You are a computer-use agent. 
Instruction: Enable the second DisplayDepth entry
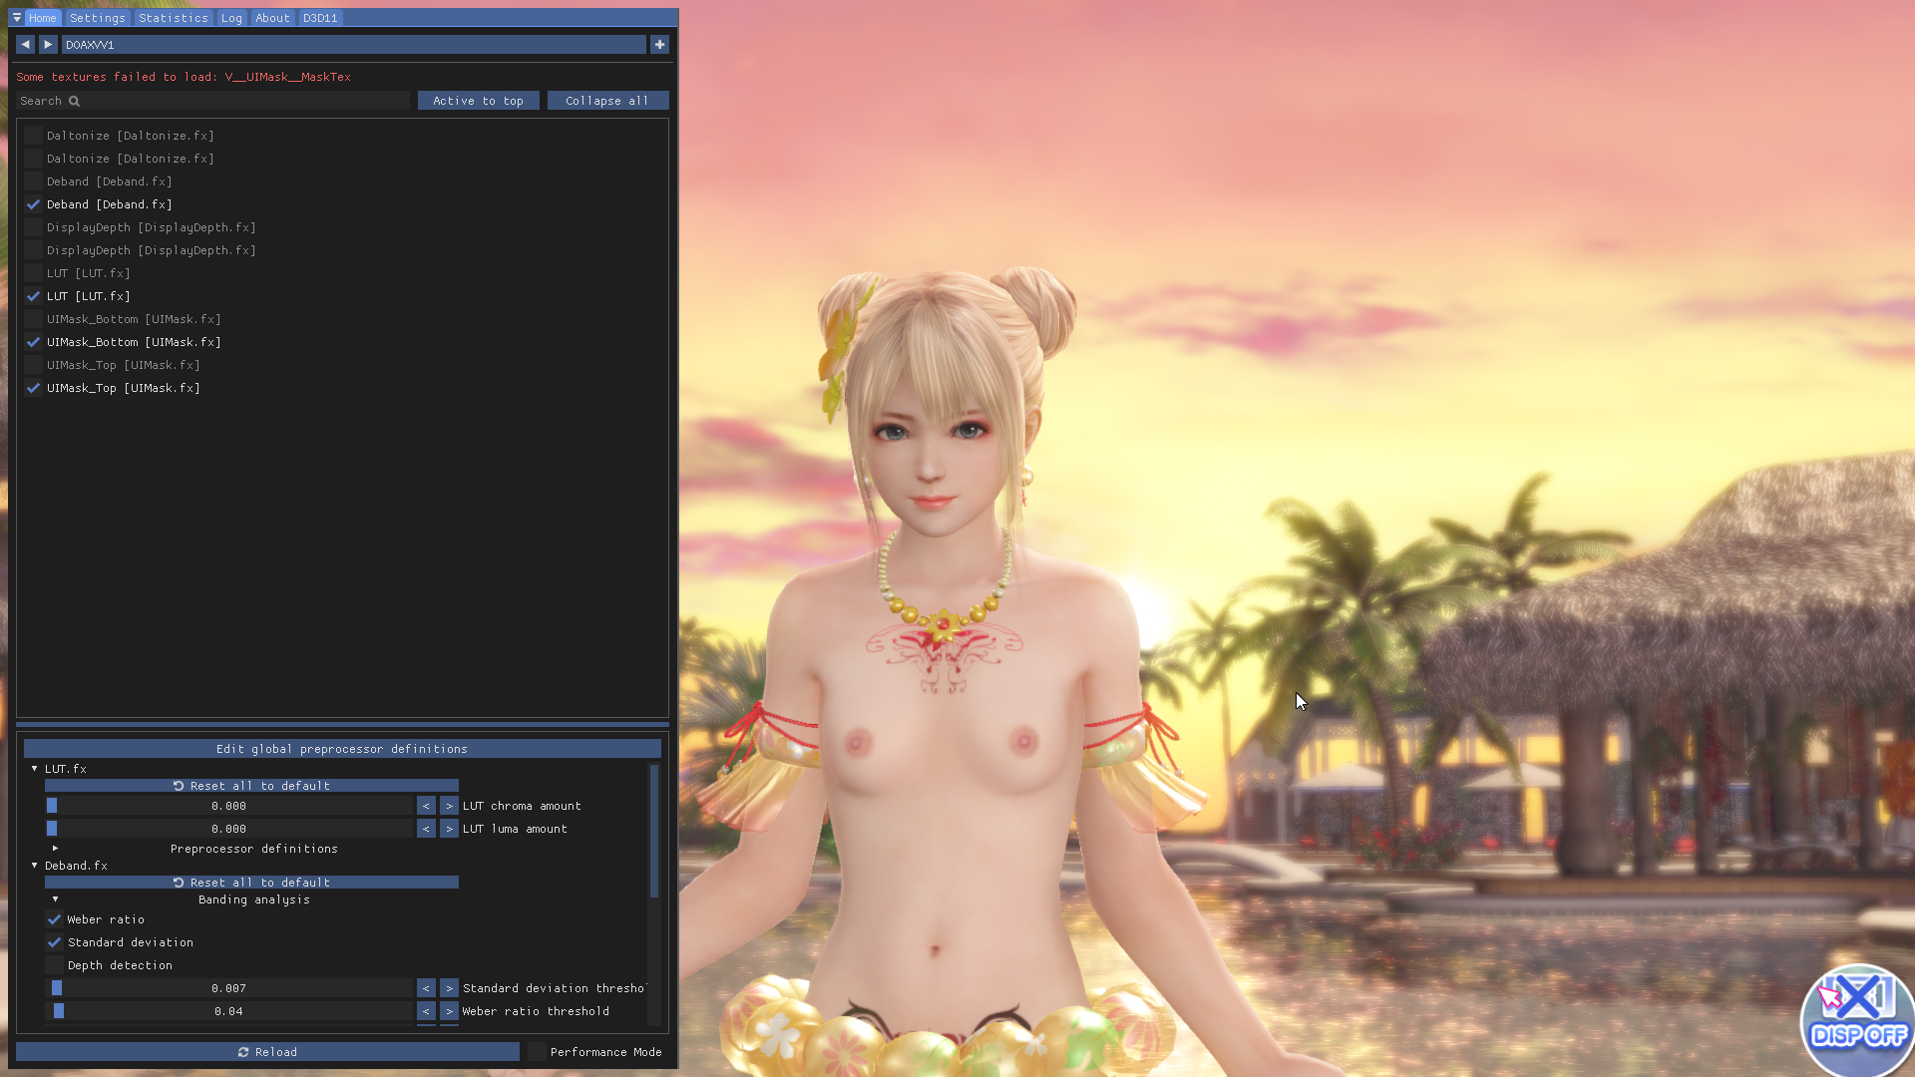[33, 250]
